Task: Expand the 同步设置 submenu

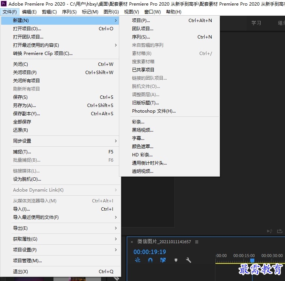Action: [x=116, y=141]
